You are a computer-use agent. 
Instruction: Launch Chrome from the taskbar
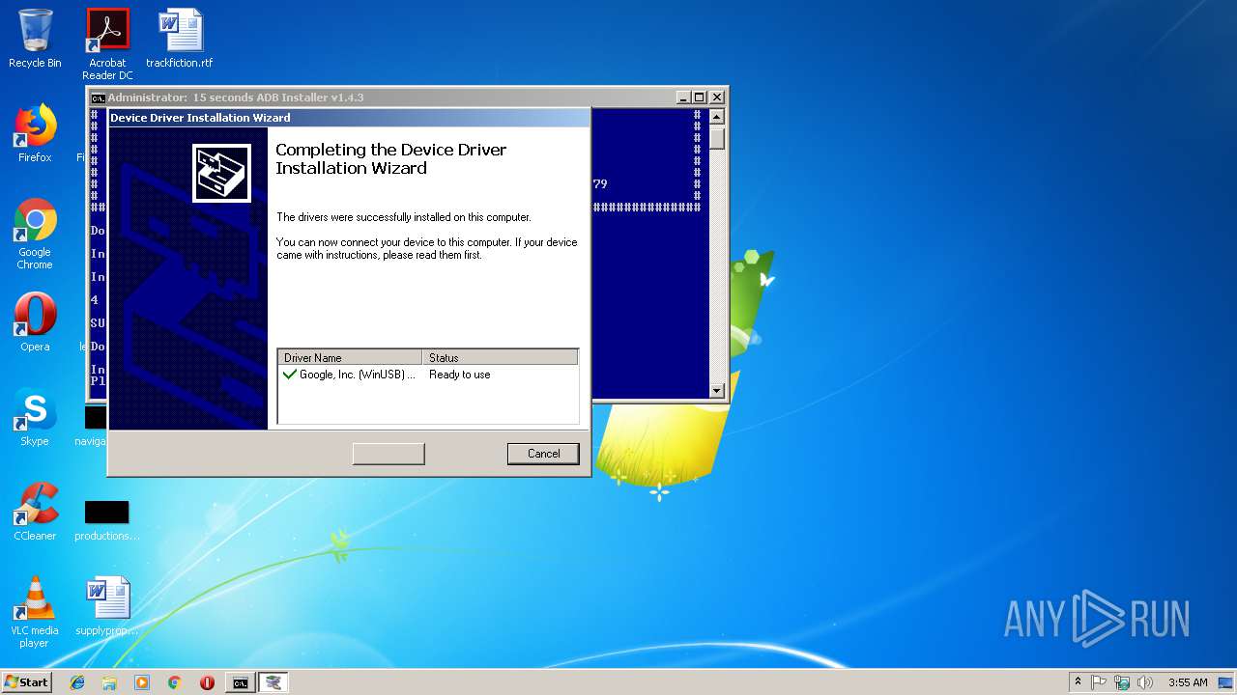point(174,682)
